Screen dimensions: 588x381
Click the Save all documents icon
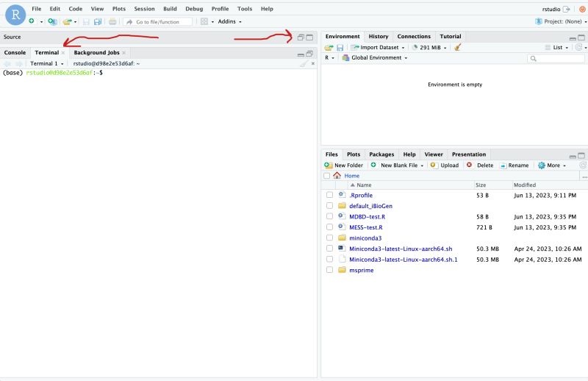point(98,22)
